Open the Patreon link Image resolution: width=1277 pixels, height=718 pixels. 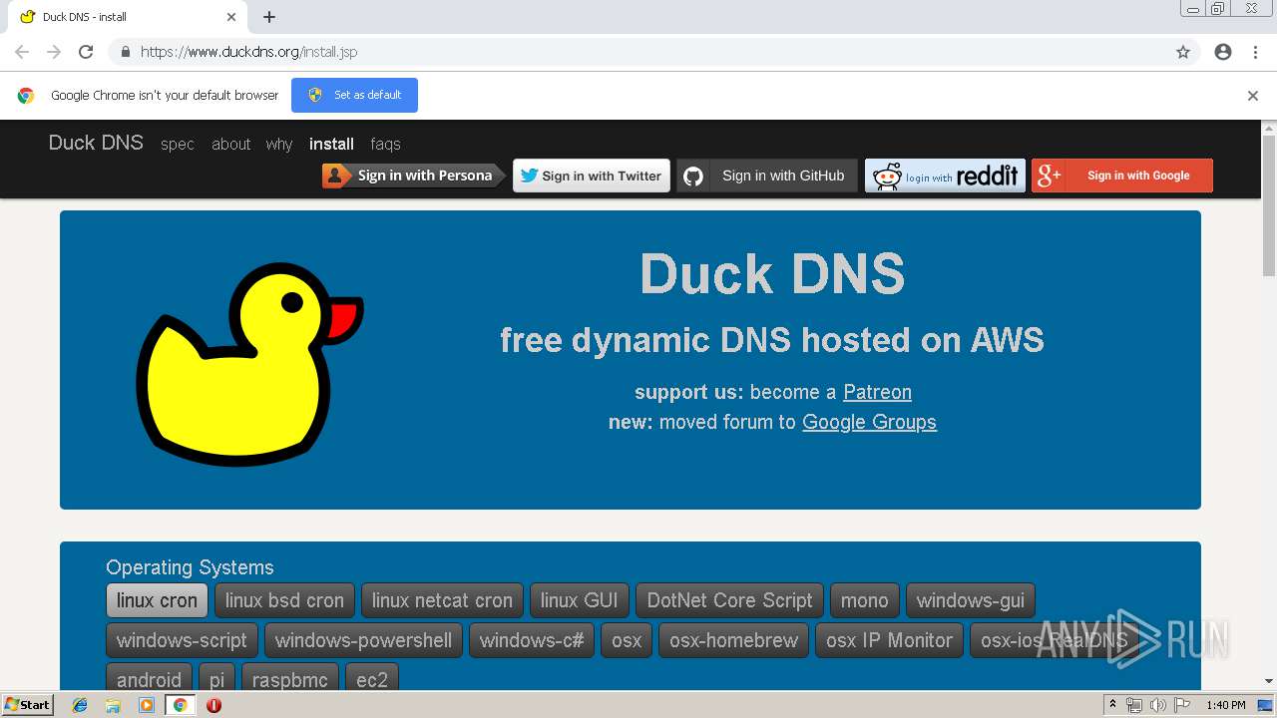click(877, 392)
